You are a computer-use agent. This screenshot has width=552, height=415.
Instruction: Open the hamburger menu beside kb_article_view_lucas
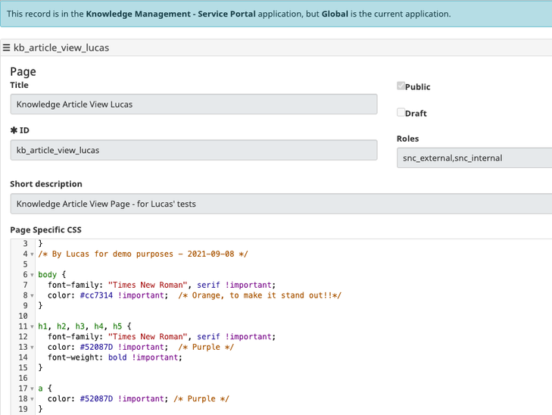pyautogui.click(x=6, y=48)
